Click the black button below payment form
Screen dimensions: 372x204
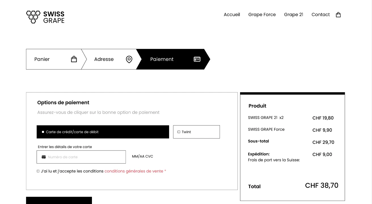[x=59, y=201]
